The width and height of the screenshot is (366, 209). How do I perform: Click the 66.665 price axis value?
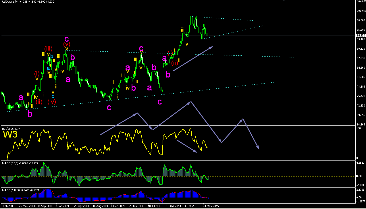point(361,125)
